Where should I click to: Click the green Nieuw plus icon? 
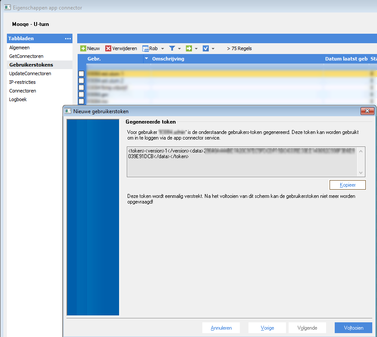click(x=83, y=48)
